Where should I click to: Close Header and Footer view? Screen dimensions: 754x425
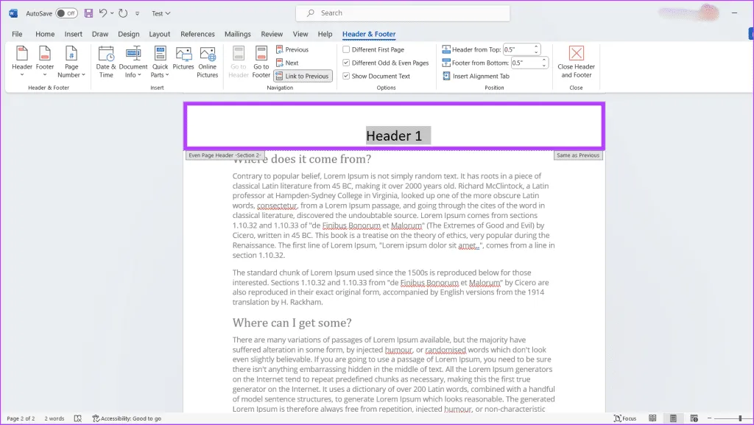point(576,60)
